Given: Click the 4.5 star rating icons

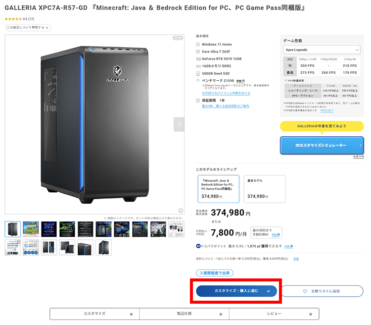Looking at the screenshot, I should [x=13, y=19].
